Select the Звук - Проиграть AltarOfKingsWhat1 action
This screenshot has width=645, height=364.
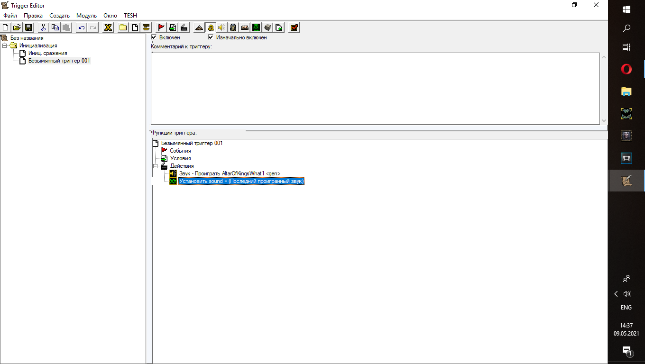click(x=230, y=173)
